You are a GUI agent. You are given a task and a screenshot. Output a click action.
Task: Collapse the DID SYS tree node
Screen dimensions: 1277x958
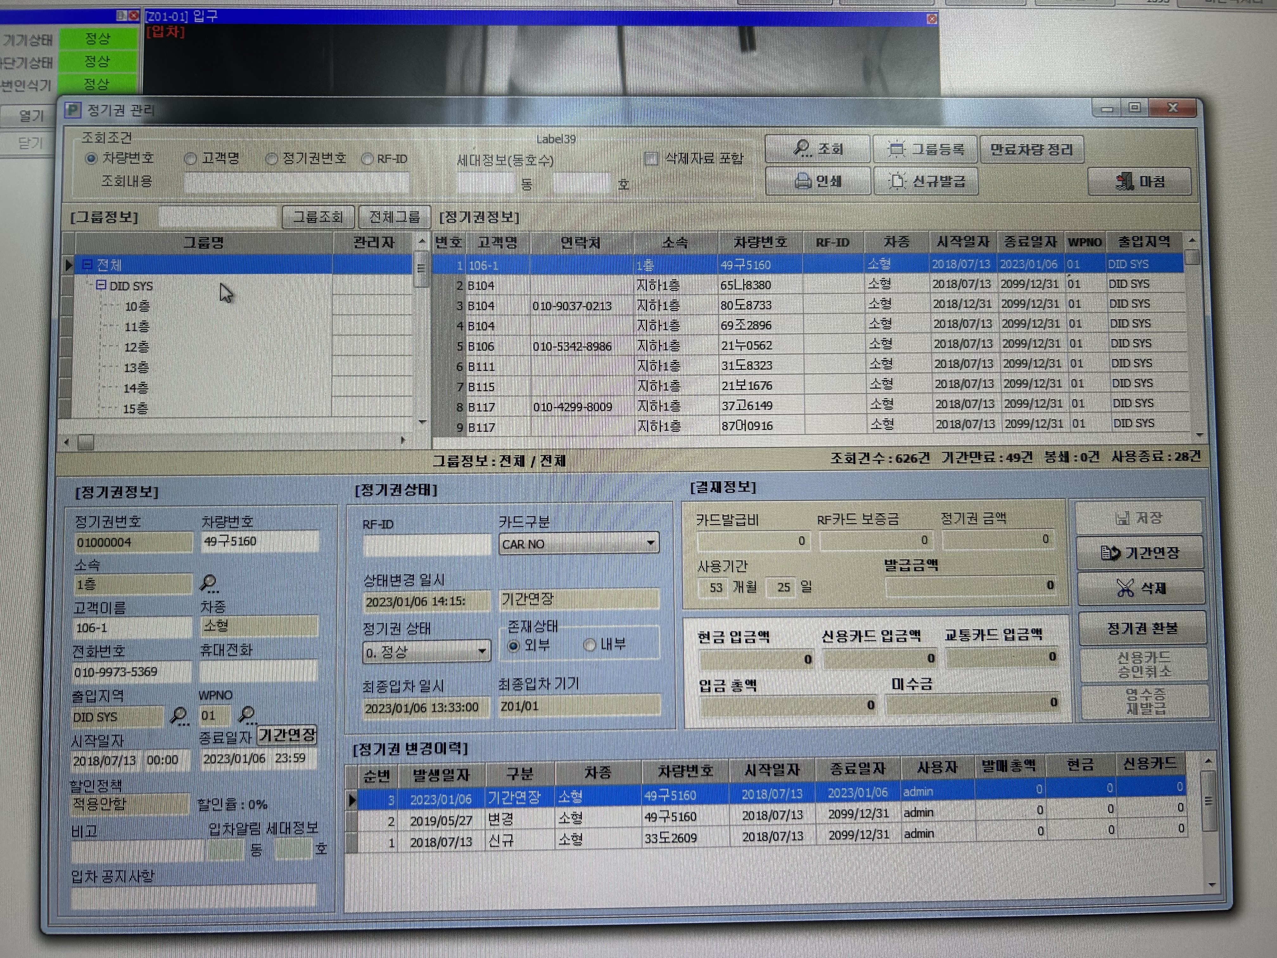click(101, 285)
